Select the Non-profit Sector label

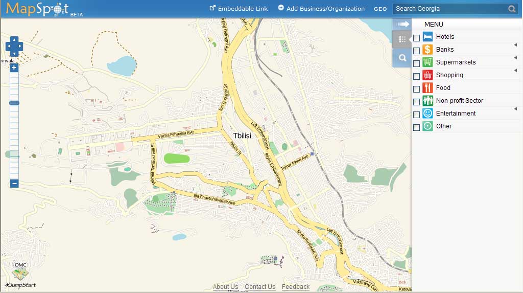459,101
